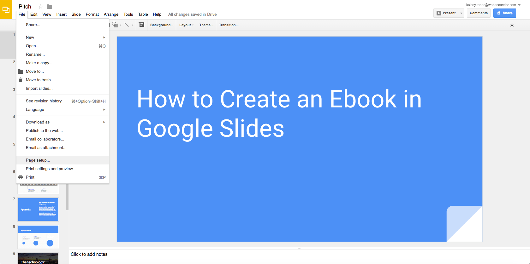Open the Edit menu

coord(34,14)
